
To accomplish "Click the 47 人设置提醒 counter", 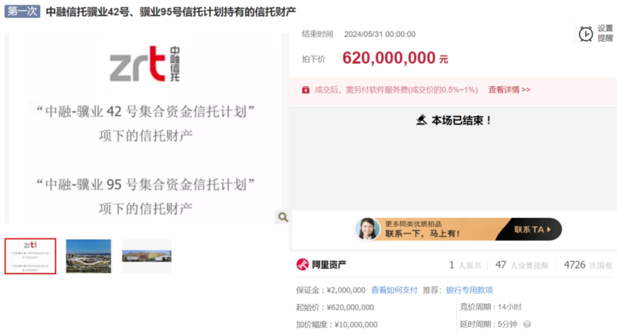I will tap(522, 265).
